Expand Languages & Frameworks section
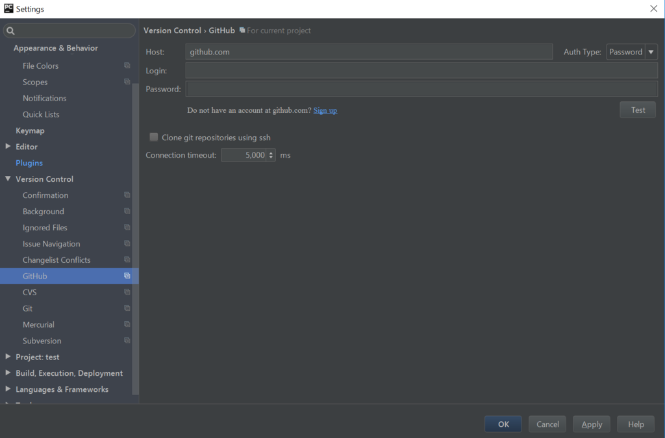Viewport: 665px width, 438px height. coord(8,389)
